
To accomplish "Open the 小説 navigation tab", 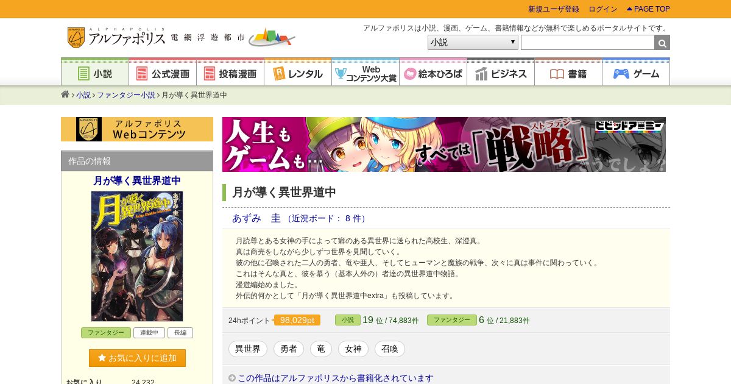I will [95, 73].
